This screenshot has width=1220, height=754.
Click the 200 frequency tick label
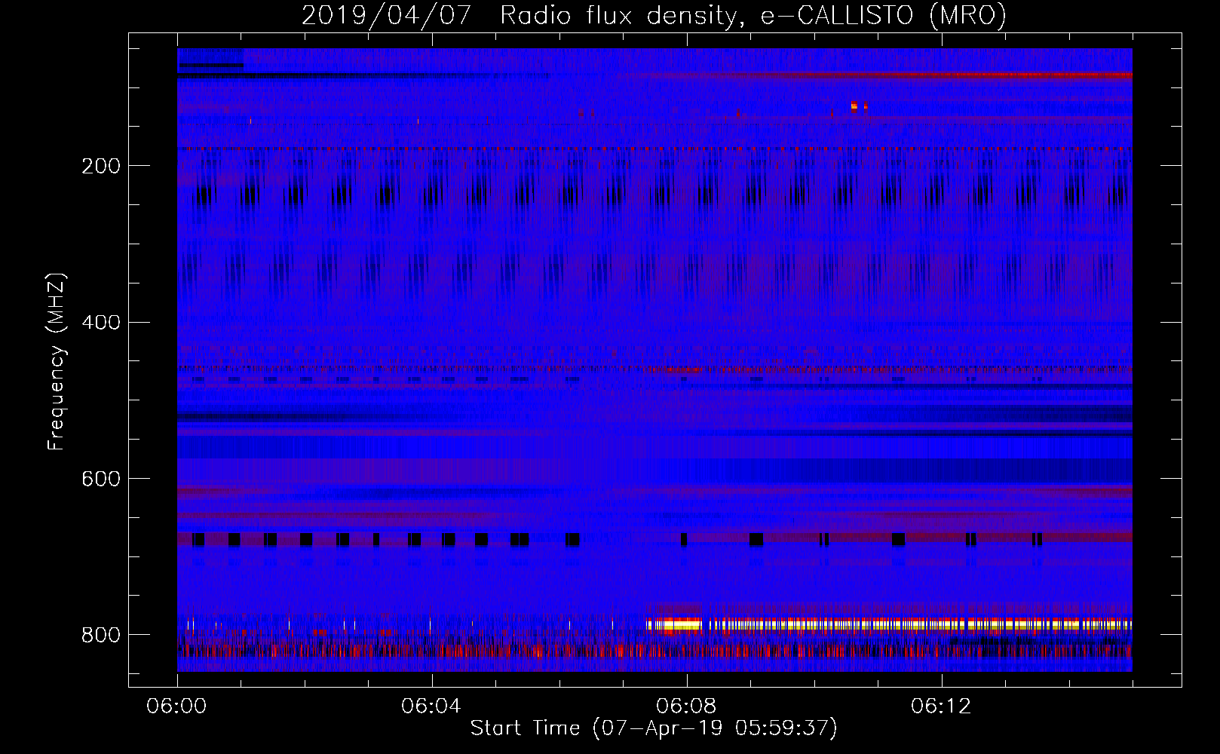coord(101,167)
